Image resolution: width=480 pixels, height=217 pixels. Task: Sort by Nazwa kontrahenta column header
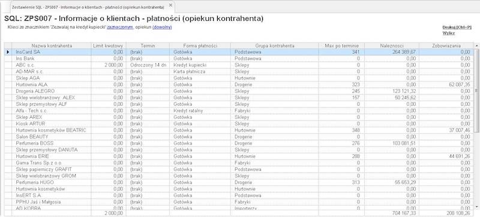(x=52, y=46)
